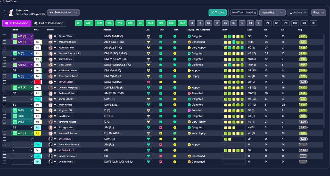
Task: Click the Very Happy emoji for Alexander Isak
Action: [x=189, y=48]
